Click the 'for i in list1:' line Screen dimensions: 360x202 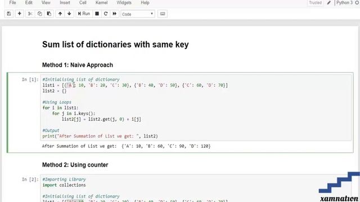(x=60, y=108)
